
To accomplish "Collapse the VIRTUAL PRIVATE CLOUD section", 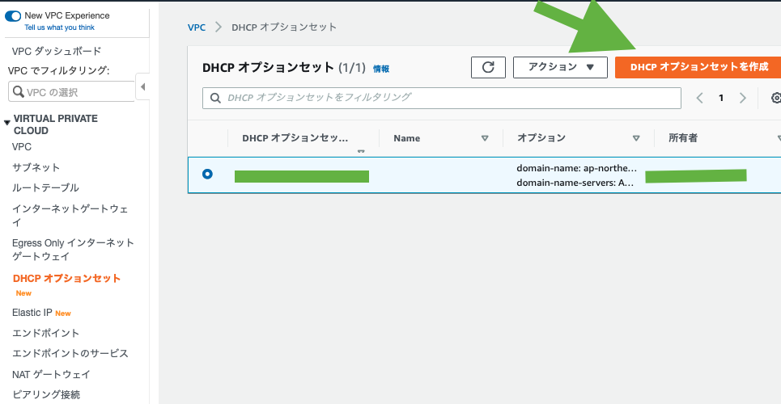I will 7,123.
